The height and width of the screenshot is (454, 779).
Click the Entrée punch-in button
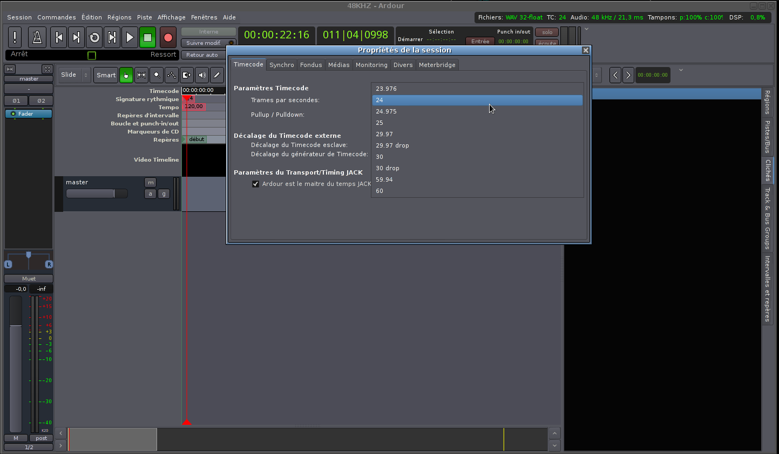(480, 42)
